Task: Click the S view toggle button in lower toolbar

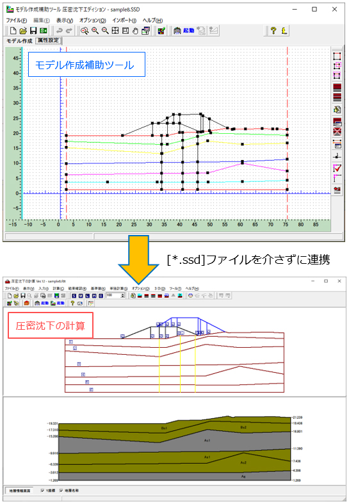Action: (x=74, y=296)
